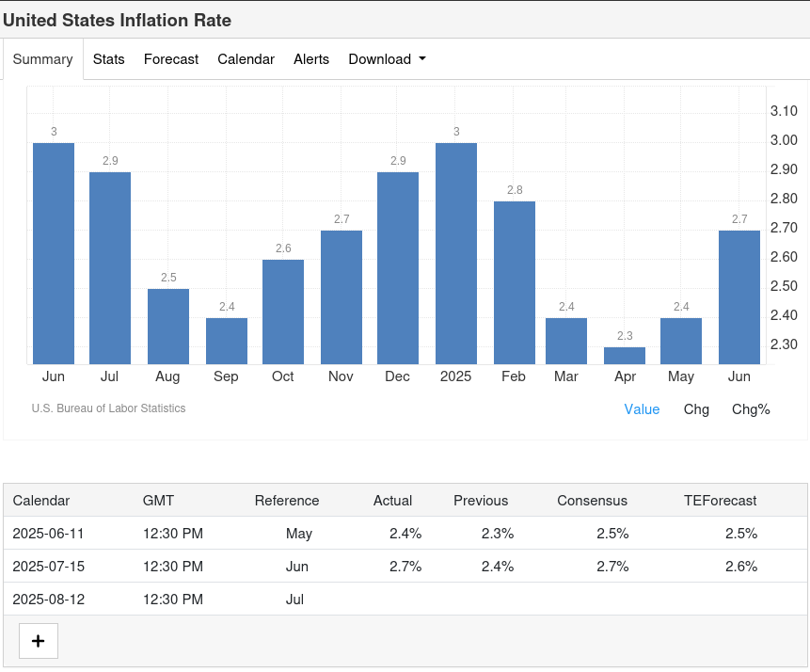Select the Summary tab
Viewport: 810px width, 672px height.
[42, 59]
